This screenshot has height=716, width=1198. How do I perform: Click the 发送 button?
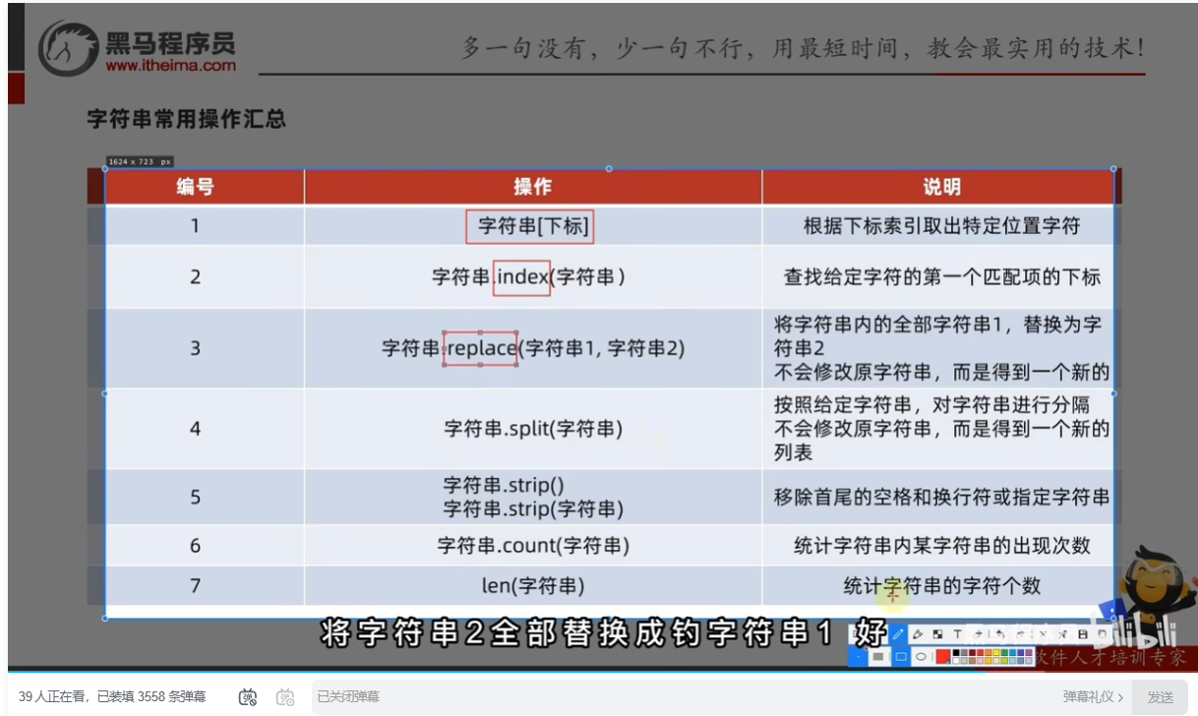[x=1161, y=696]
